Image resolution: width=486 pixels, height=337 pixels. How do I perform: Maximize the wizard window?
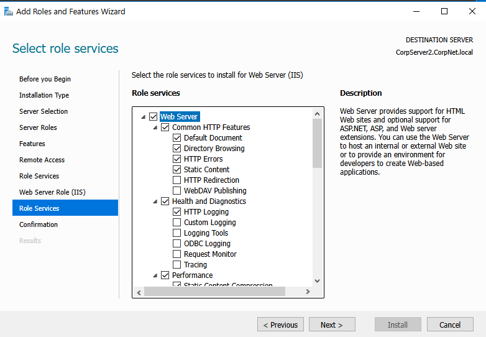(x=444, y=11)
